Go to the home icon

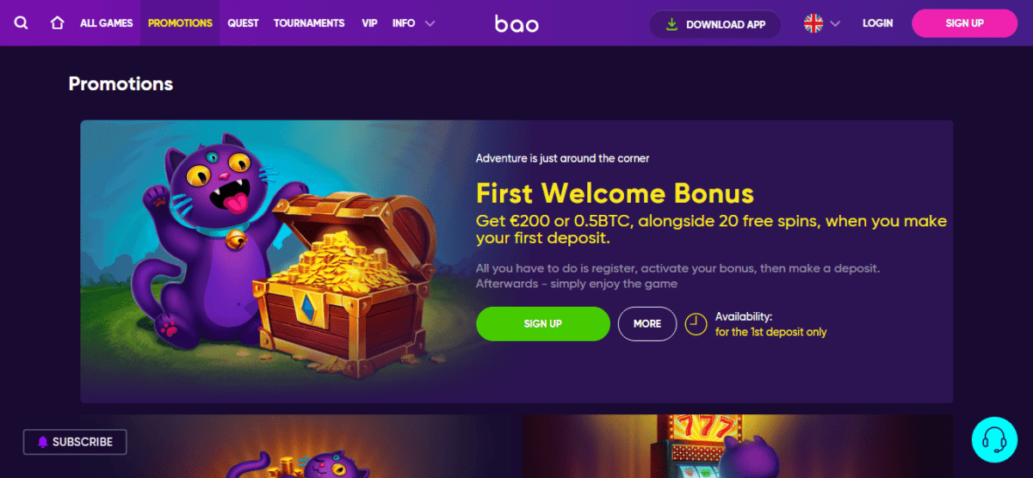58,23
